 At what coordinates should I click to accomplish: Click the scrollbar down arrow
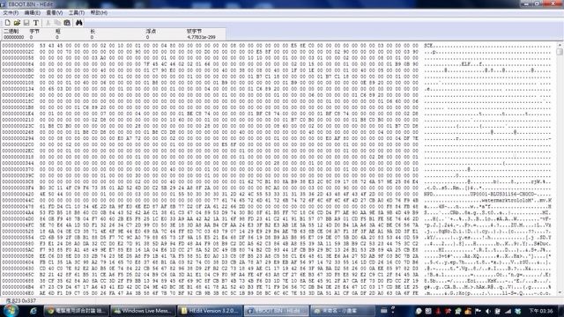(x=560, y=292)
